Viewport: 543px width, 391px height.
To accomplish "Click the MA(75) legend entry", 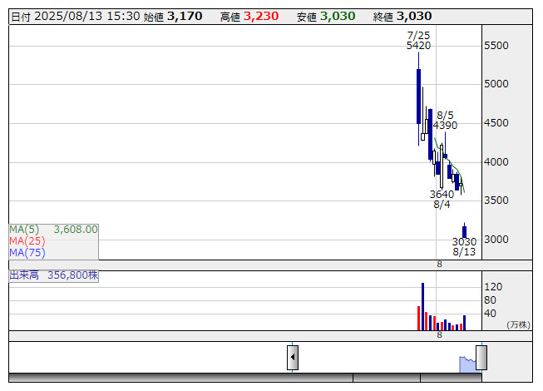I will click(x=27, y=252).
